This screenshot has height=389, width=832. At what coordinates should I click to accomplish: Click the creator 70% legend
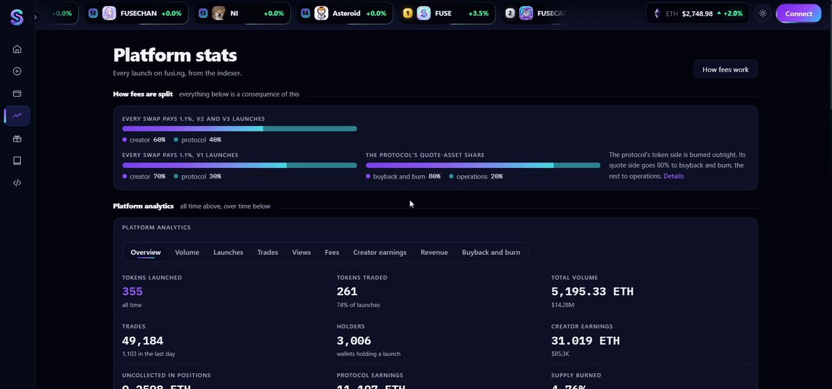(x=144, y=176)
